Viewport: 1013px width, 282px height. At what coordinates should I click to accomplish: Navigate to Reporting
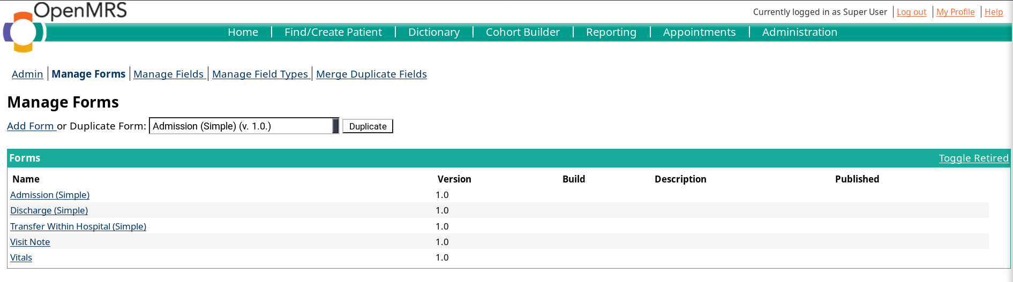pos(611,32)
